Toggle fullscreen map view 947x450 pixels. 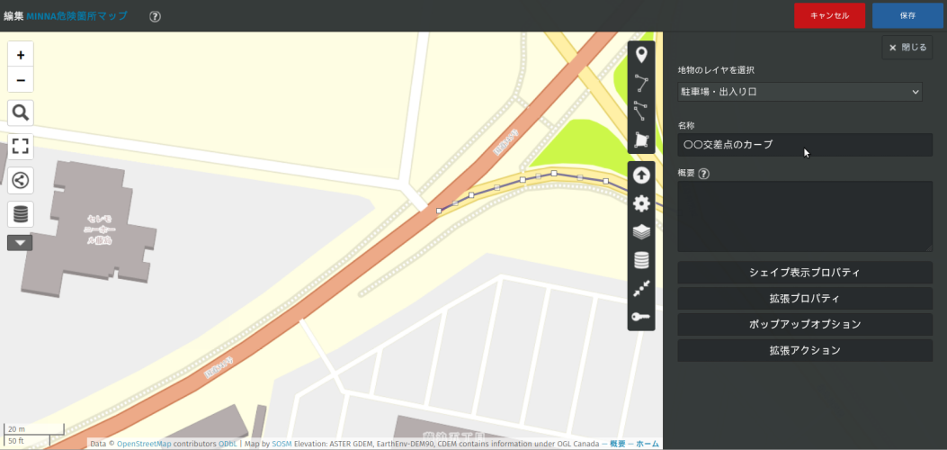21,147
